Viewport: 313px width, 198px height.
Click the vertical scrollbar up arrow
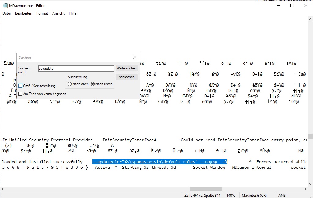(310, 19)
